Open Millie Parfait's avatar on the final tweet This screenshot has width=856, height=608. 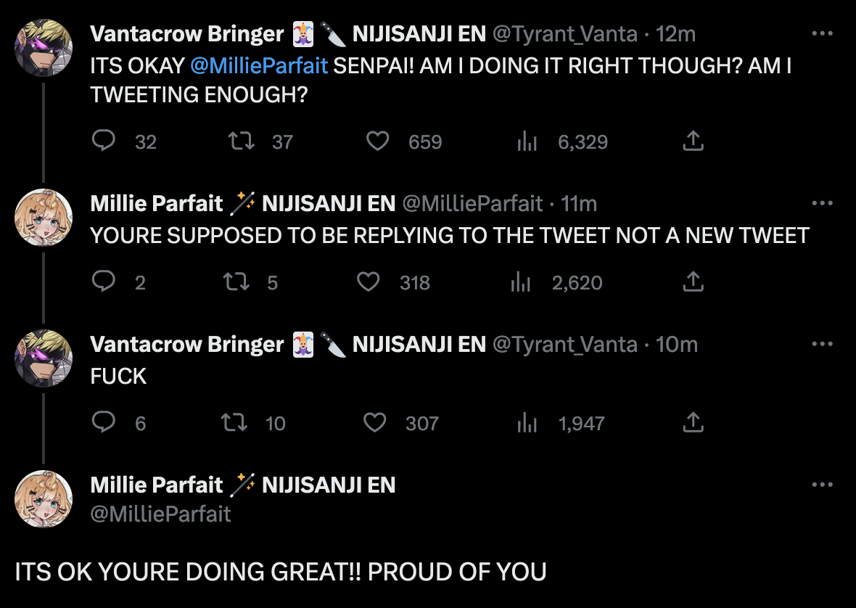(44, 498)
